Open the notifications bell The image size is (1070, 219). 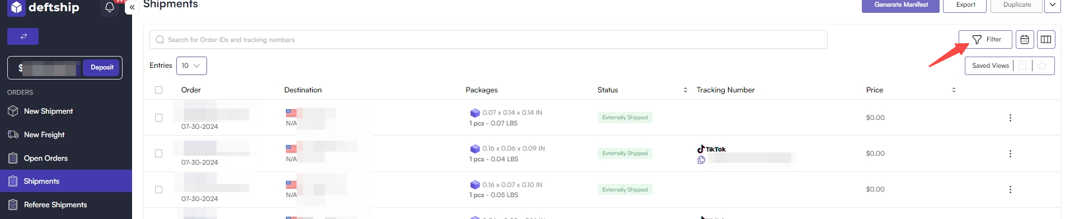[110, 7]
